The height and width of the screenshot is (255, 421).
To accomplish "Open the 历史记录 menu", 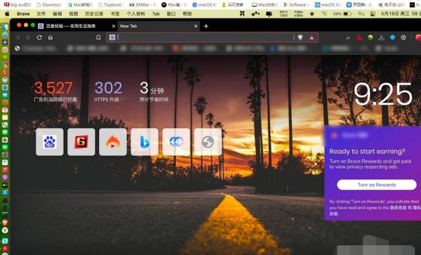I will click(x=94, y=14).
